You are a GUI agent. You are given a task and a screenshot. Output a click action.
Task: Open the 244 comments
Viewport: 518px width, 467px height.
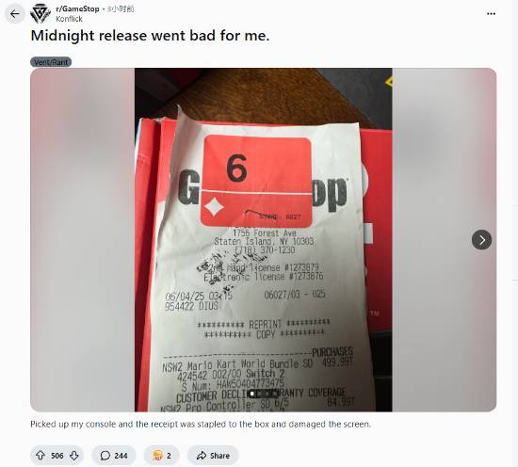click(x=114, y=456)
